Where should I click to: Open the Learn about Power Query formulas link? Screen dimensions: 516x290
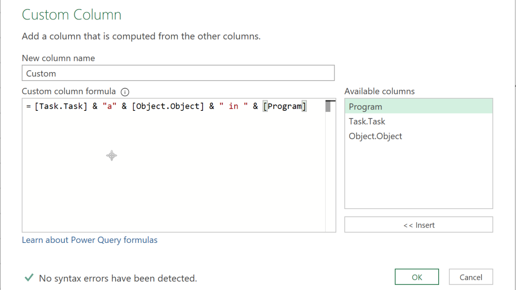coord(89,240)
